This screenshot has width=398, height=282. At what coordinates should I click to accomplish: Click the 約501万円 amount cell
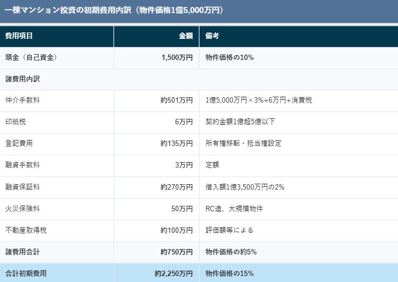176,100
